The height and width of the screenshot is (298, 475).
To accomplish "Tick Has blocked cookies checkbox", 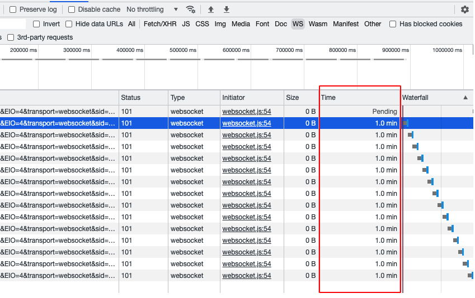I will coord(393,24).
